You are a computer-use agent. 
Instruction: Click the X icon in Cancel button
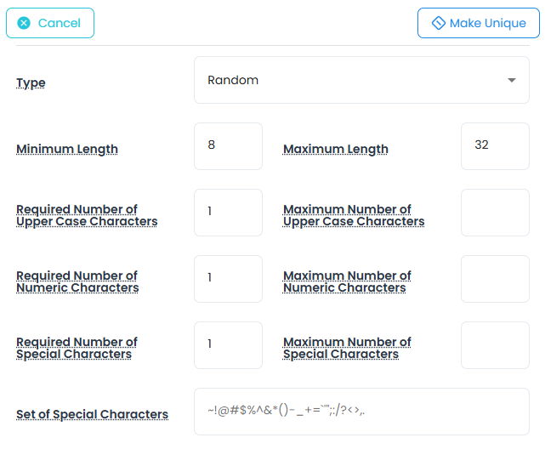[24, 23]
